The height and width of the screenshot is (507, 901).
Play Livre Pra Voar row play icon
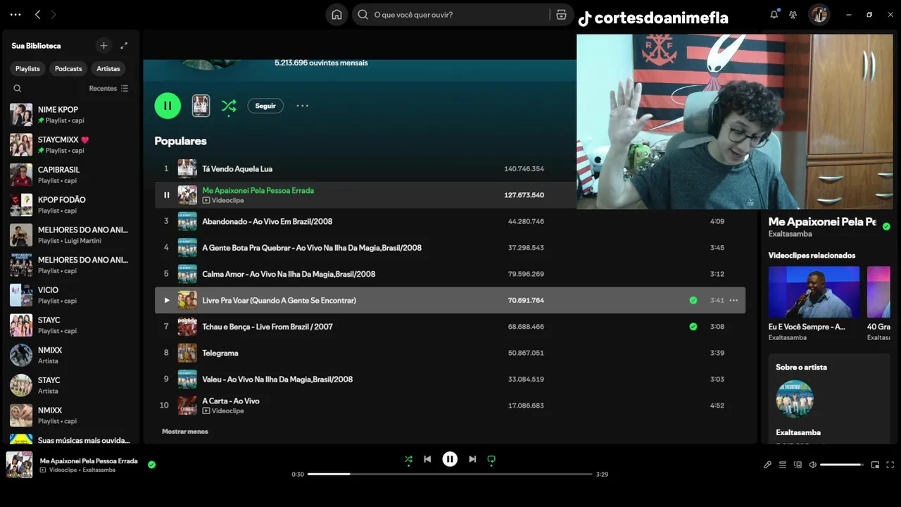click(x=166, y=300)
